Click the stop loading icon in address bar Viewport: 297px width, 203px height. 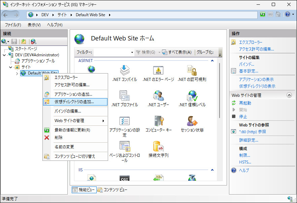pyautogui.click(x=270, y=14)
